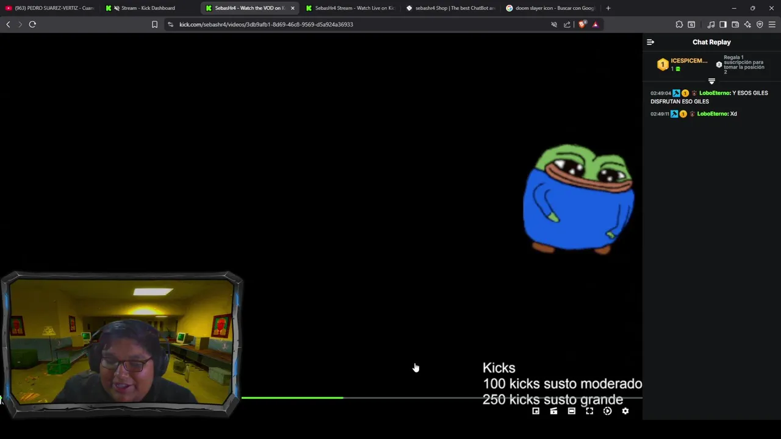Restore down the browser window
This screenshot has height=439, width=781.
click(x=752, y=8)
